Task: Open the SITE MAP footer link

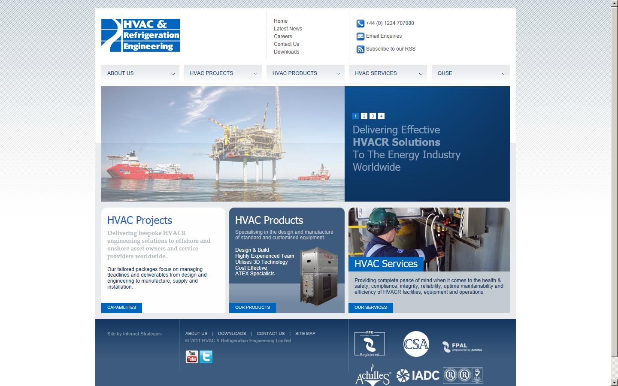Action: (x=305, y=333)
